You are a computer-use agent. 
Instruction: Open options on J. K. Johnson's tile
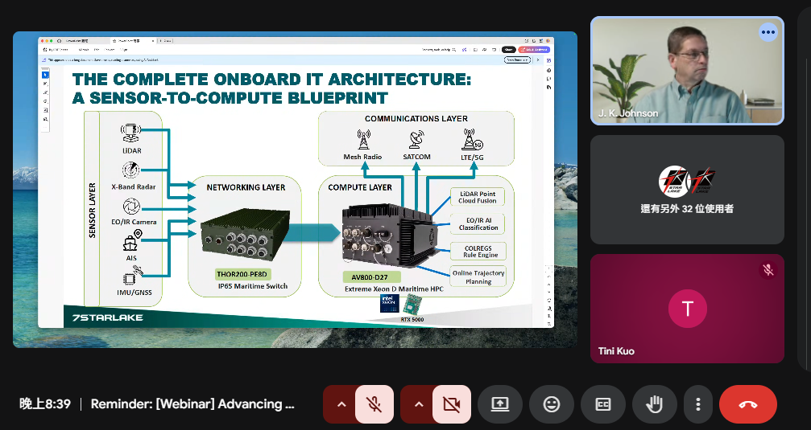pyautogui.click(x=768, y=32)
